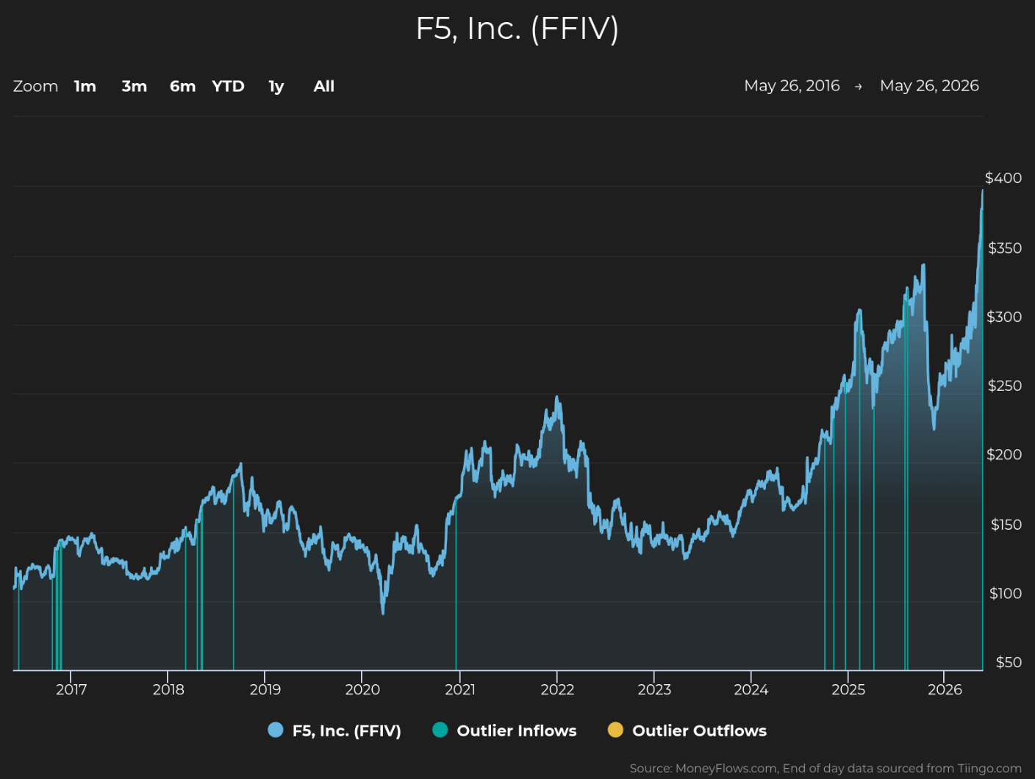The height and width of the screenshot is (779, 1035).
Task: Click the $300 price axis label
Action: [1004, 317]
